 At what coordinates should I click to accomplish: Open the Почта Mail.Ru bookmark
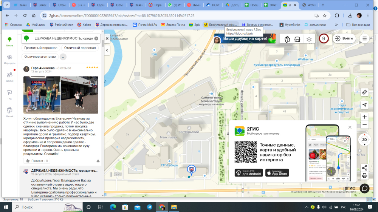[145, 25]
